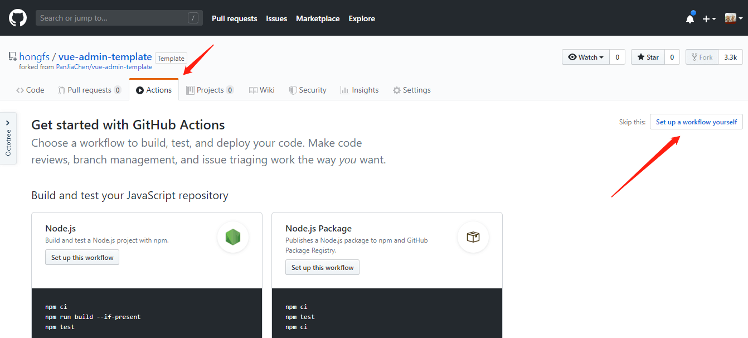The width and height of the screenshot is (748, 338).
Task: Open the Projects tab
Action: click(210, 90)
